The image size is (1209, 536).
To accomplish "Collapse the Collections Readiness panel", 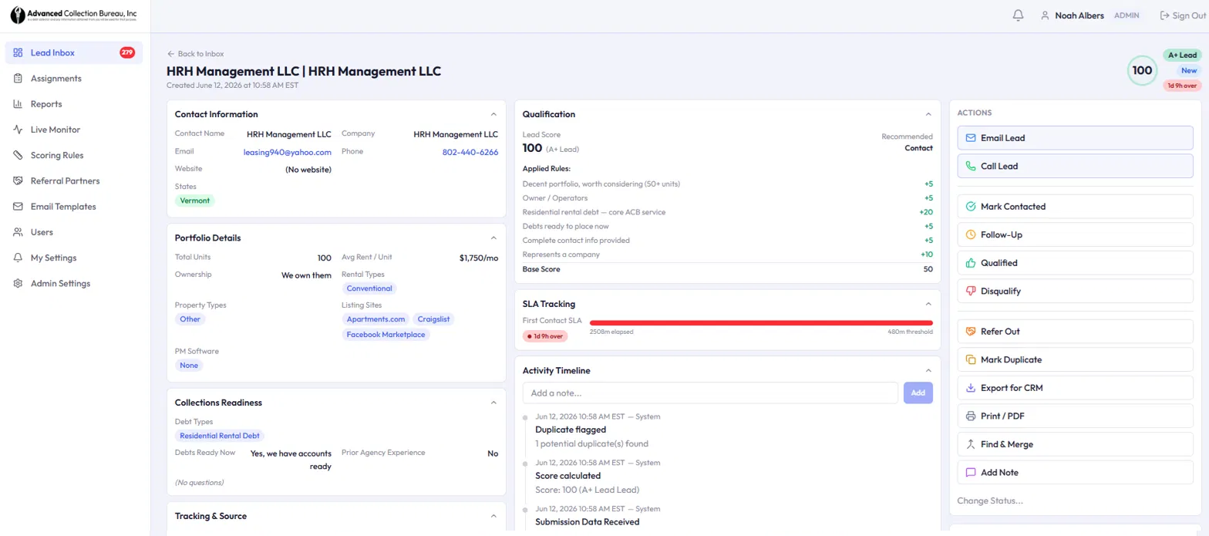I will click(x=493, y=403).
